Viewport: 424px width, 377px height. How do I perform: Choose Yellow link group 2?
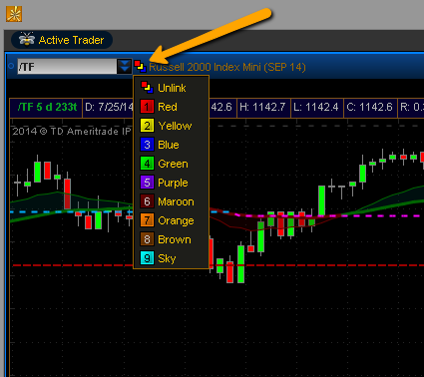click(x=171, y=126)
